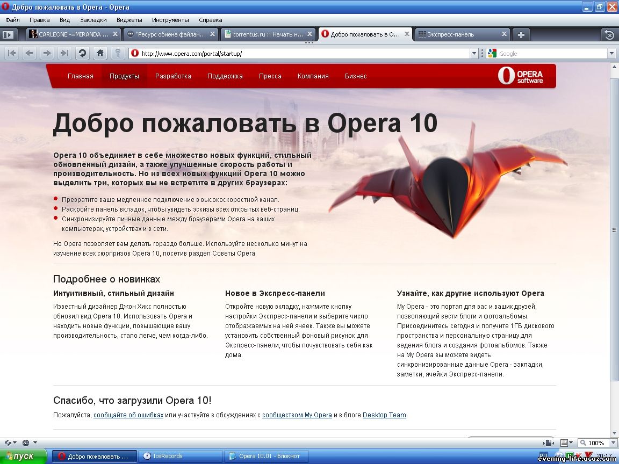Screen dimensions: 619x464
Task: Open the Файл menu
Action: [13, 20]
